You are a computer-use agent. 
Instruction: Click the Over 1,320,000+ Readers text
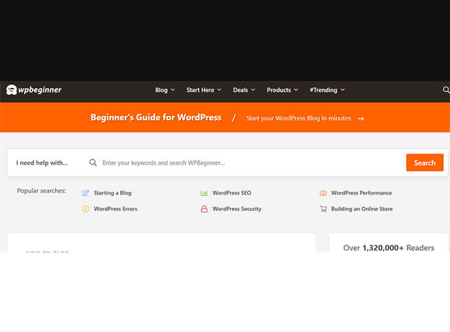pyautogui.click(x=389, y=248)
